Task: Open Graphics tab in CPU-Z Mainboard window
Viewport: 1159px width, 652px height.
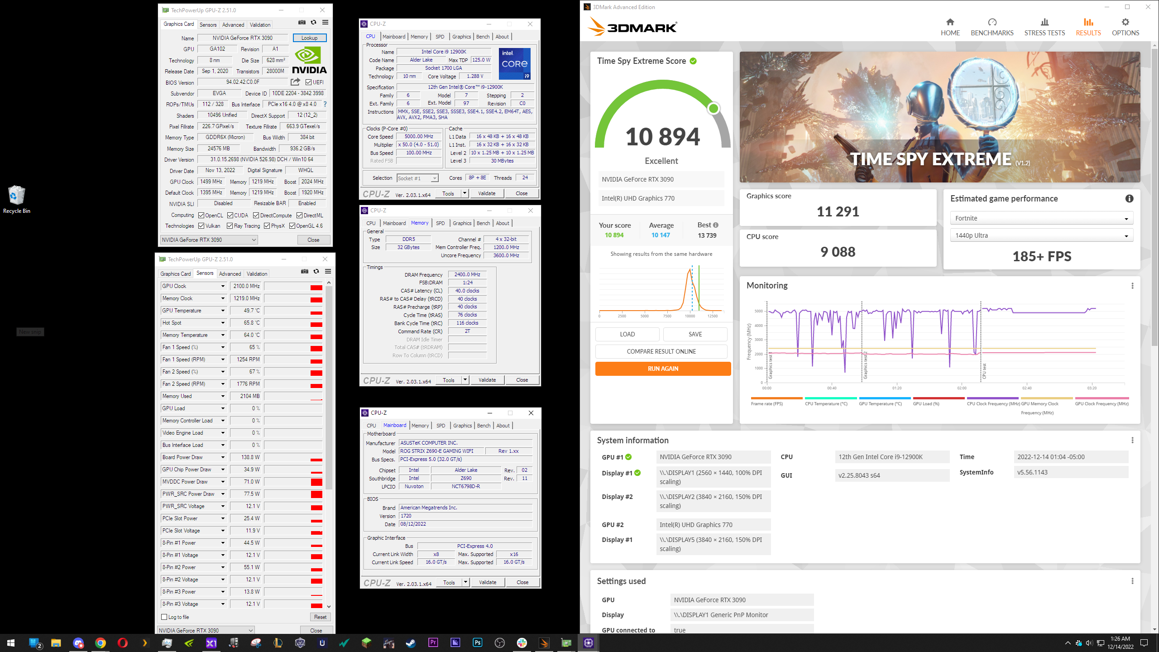Action: [x=462, y=426]
